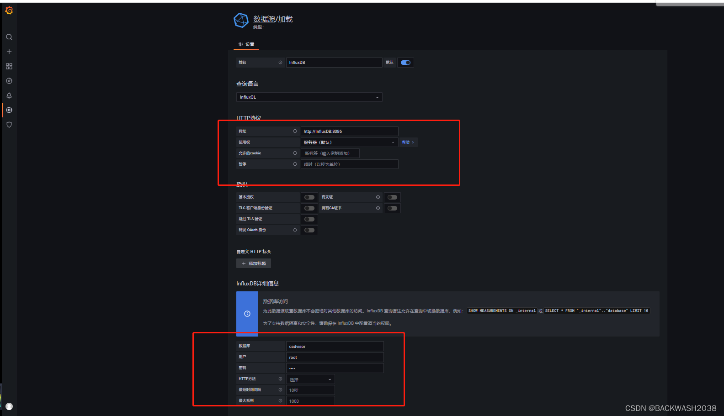
Task: Click the info icon next to 网址
Action: tap(295, 131)
